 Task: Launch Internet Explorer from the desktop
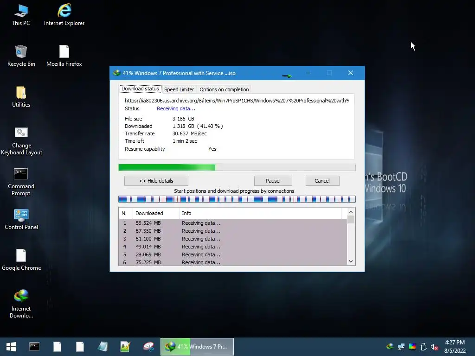[x=64, y=15]
